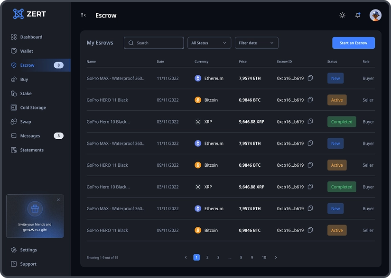391x278 pixels.
Task: Switch theme with the sun icon
Action: pos(343,15)
